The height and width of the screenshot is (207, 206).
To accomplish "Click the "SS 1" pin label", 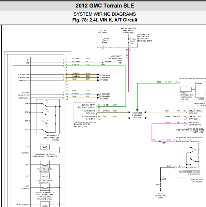I will tap(28, 164).
